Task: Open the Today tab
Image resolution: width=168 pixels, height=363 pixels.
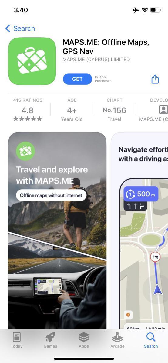Action: point(17,340)
